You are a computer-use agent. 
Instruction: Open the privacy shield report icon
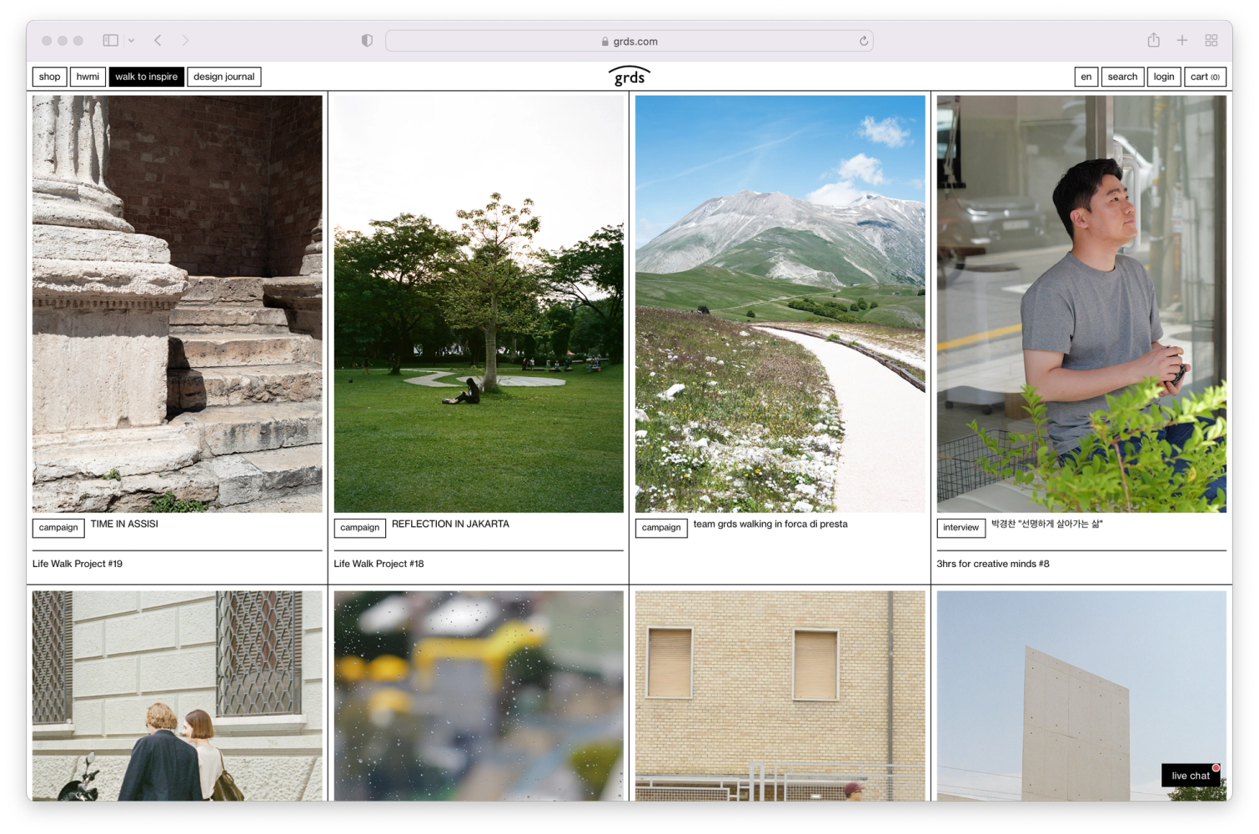[367, 41]
